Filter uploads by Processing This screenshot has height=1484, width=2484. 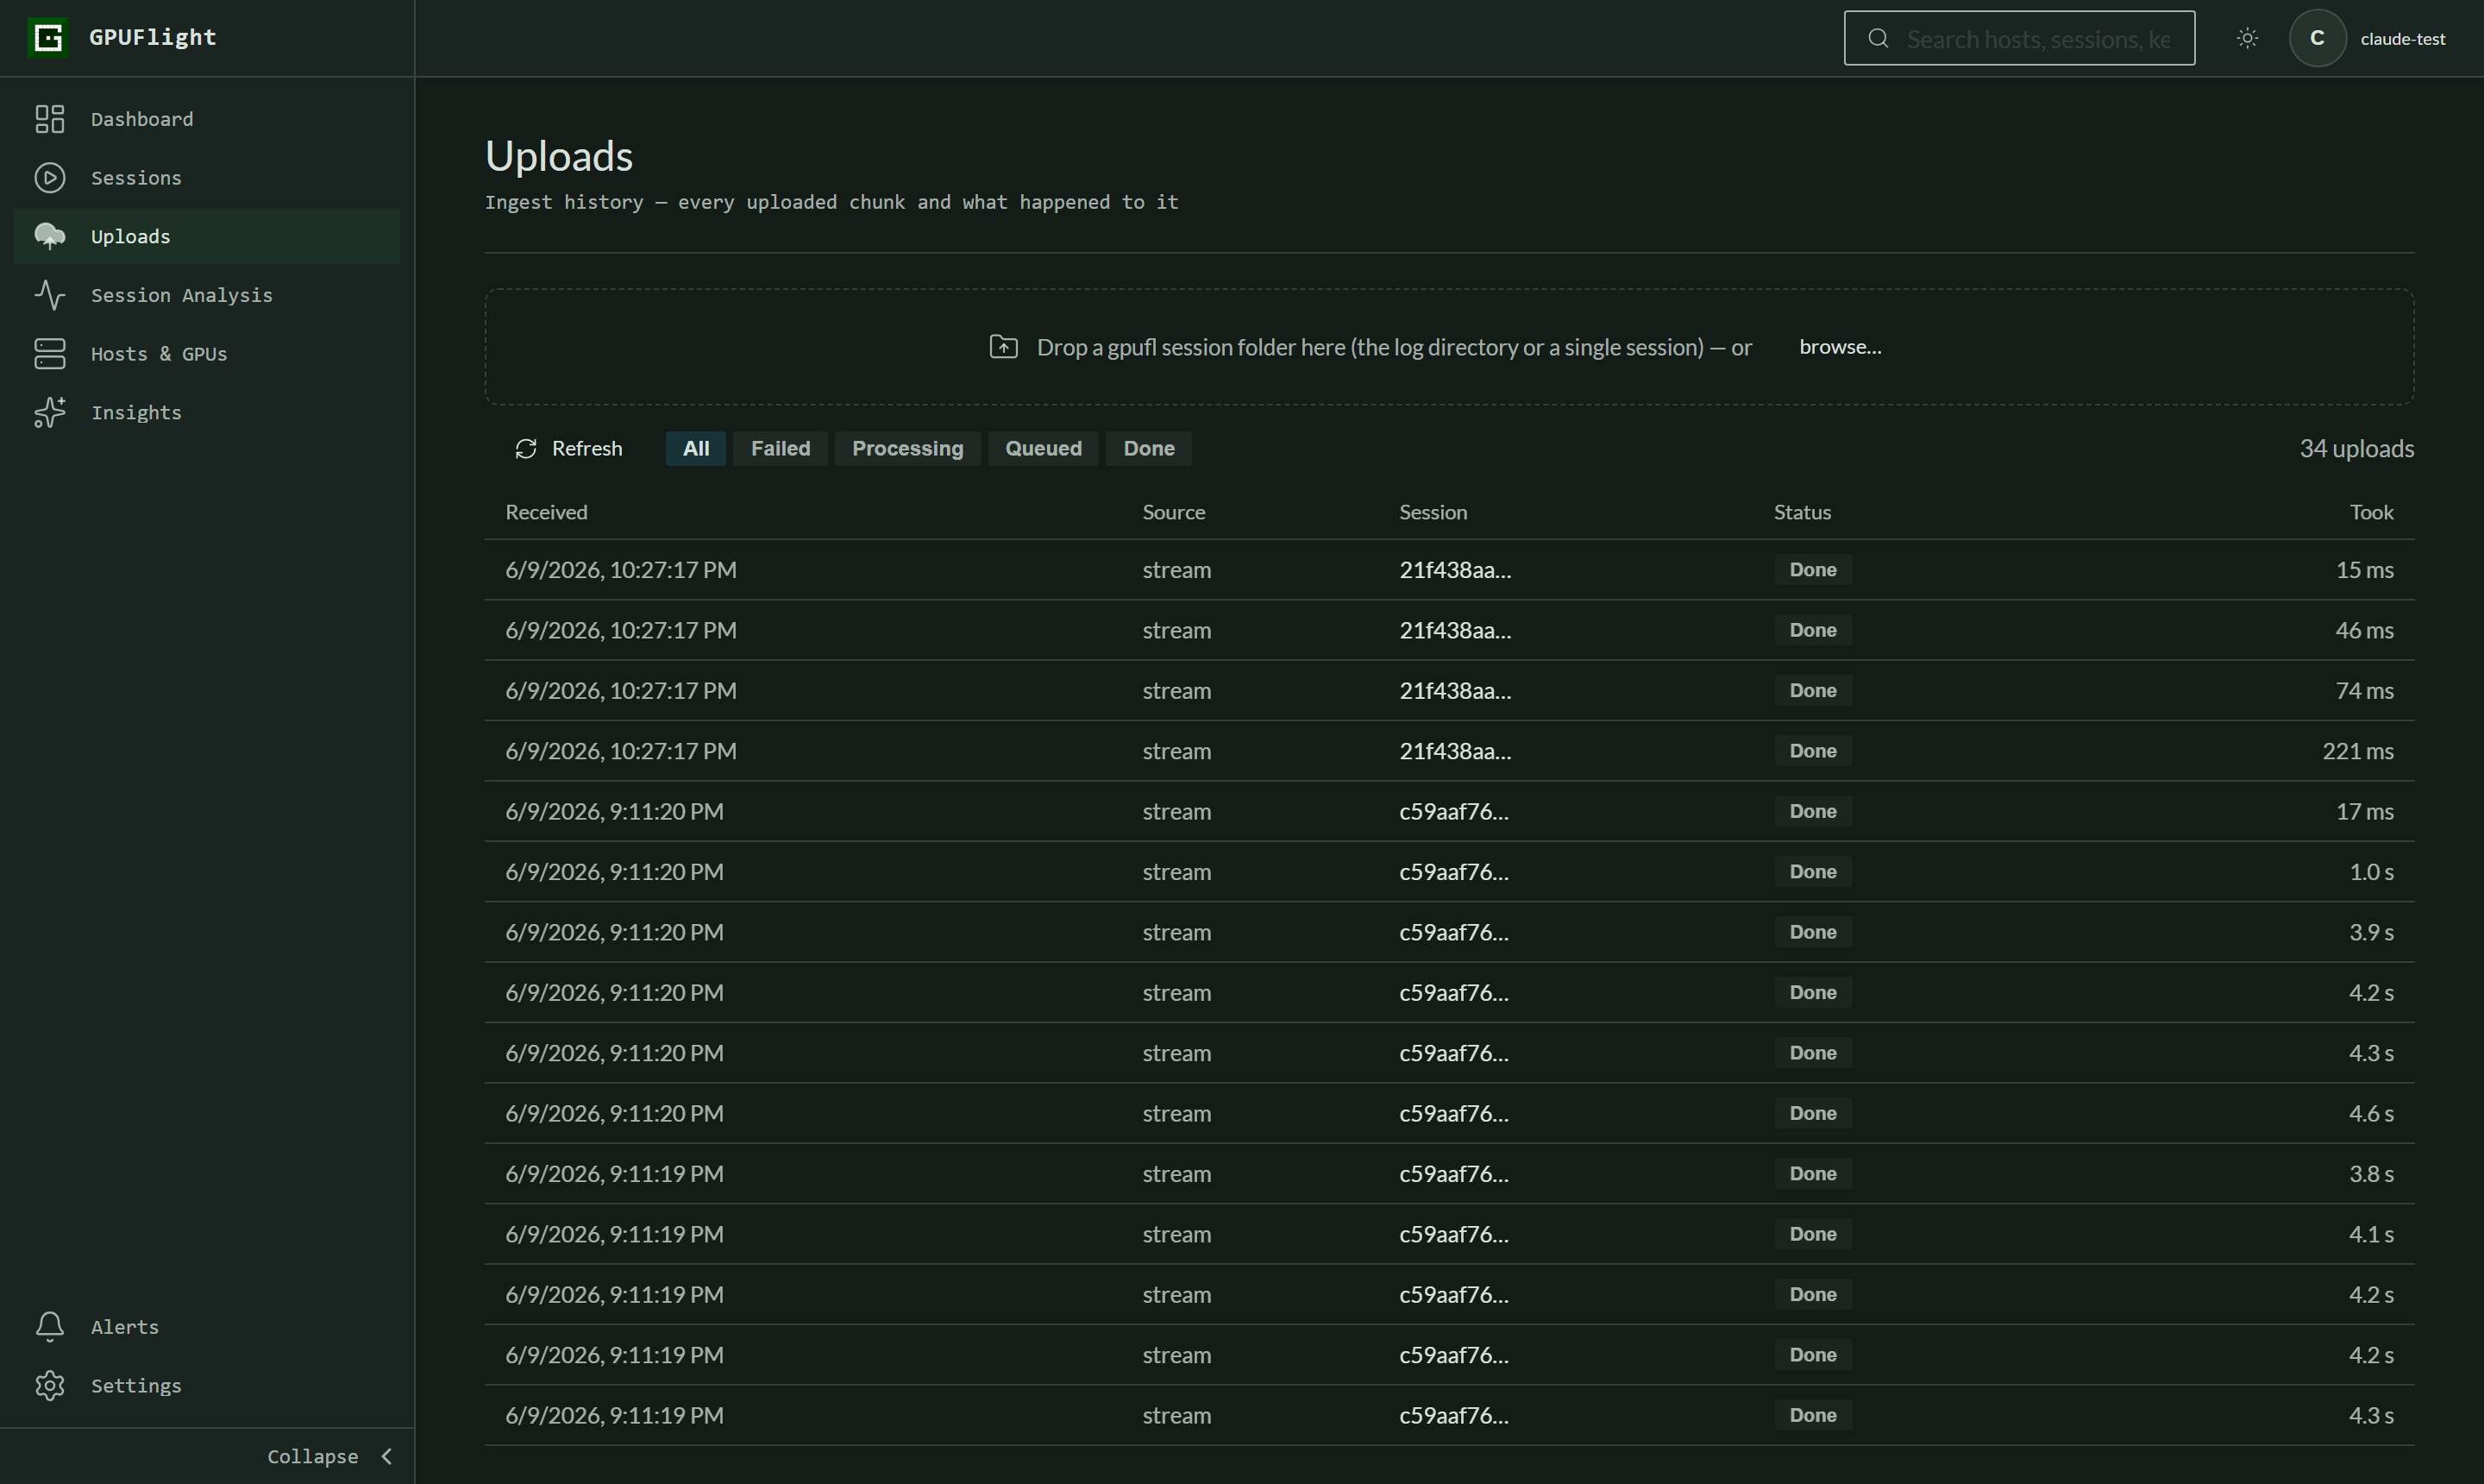[907, 449]
